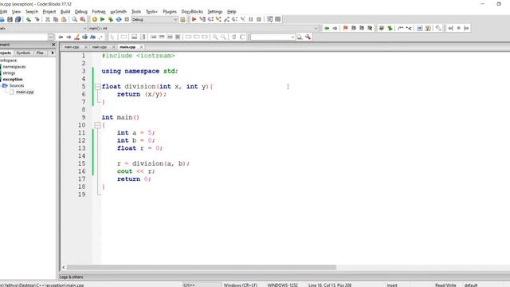Open the Search menu
This screenshot has width=510, height=287.
(32, 12)
